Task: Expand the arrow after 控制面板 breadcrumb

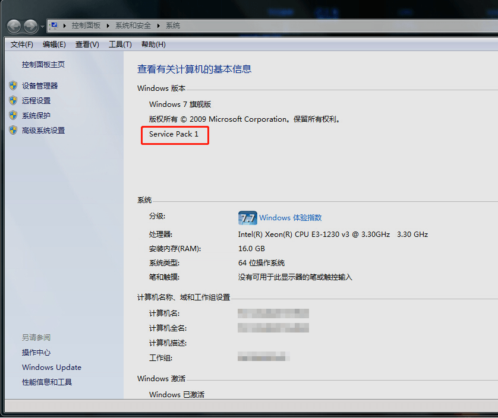Action: click(108, 26)
